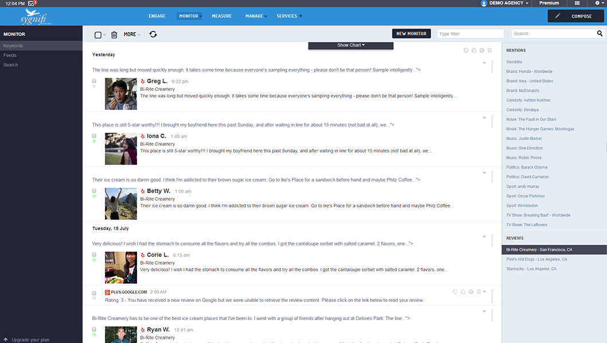Image resolution: width=607 pixels, height=343 pixels.
Task: Refresh the monitor feed
Action: pos(153,34)
